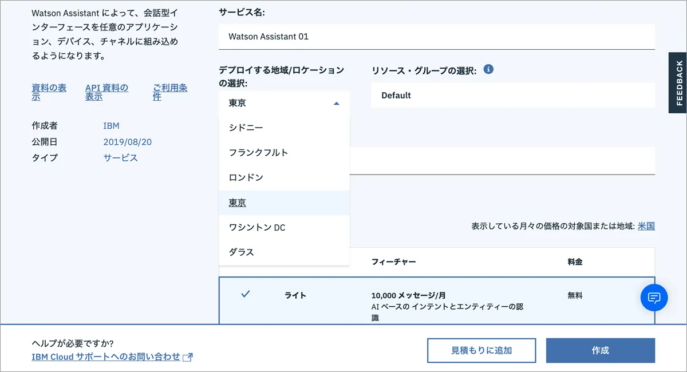Image resolution: width=687 pixels, height=372 pixels.
Task: Click 見積もりに追加 button
Action: click(x=481, y=350)
